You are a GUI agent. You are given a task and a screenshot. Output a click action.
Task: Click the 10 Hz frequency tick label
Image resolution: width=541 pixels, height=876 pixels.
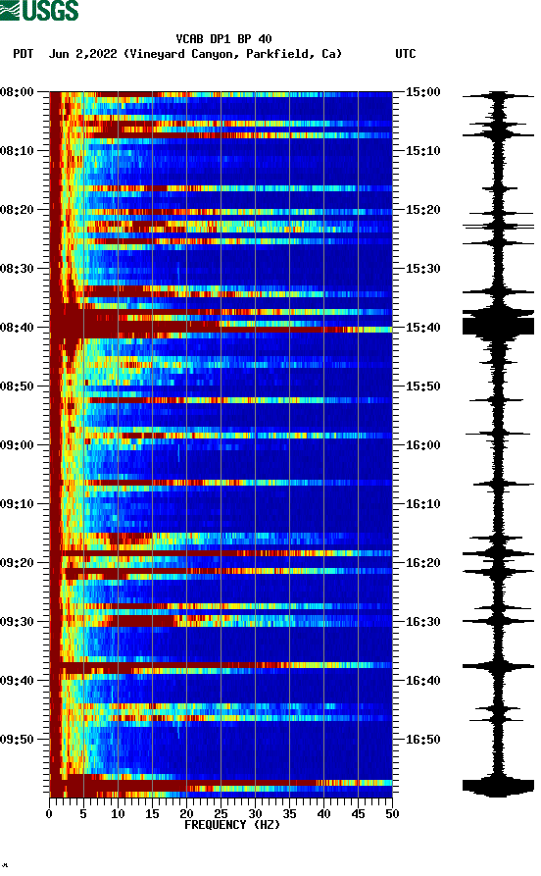pyautogui.click(x=118, y=814)
